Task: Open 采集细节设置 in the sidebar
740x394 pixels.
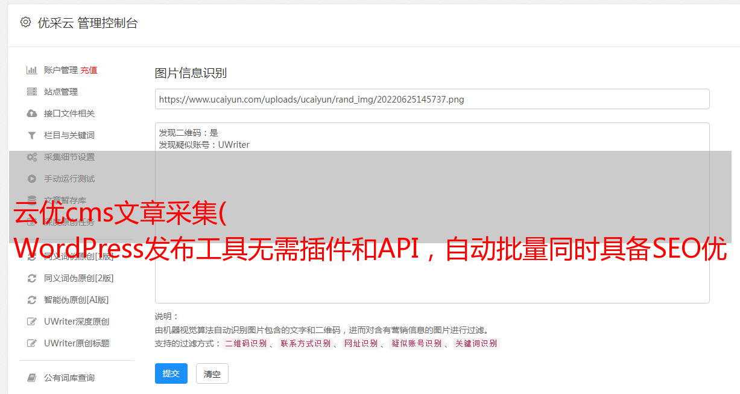Action: tap(69, 157)
